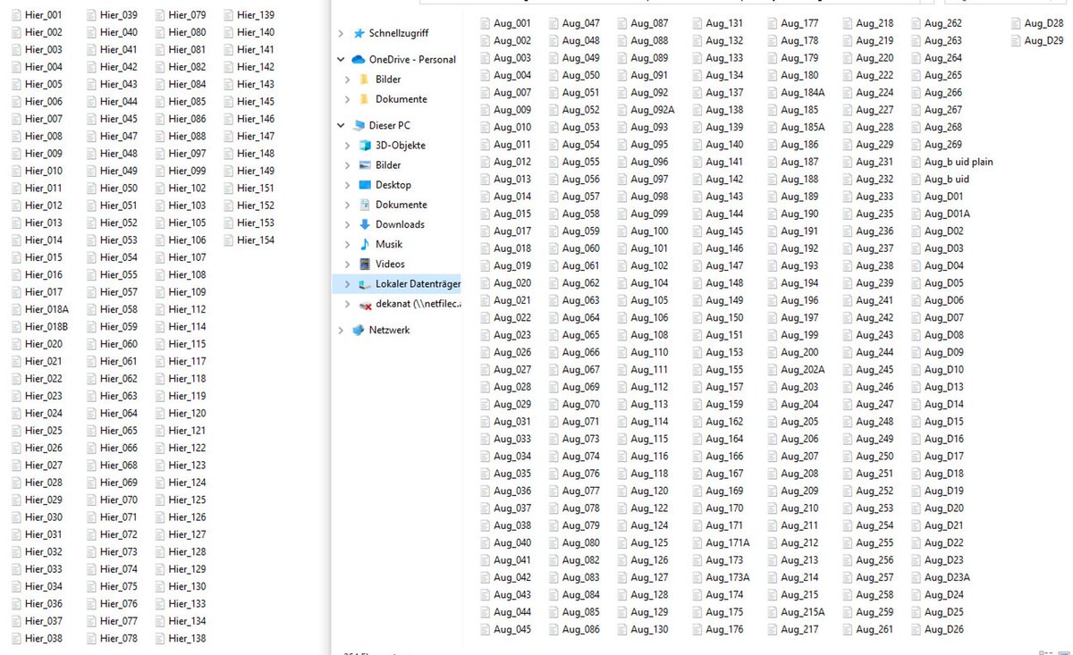The height and width of the screenshot is (655, 1073).
Task: Select the file Hier_112
Action: (188, 310)
